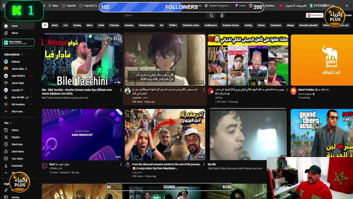Open Shorts in the sidebar
This screenshot has width=353, height=199.
pos(15,33)
